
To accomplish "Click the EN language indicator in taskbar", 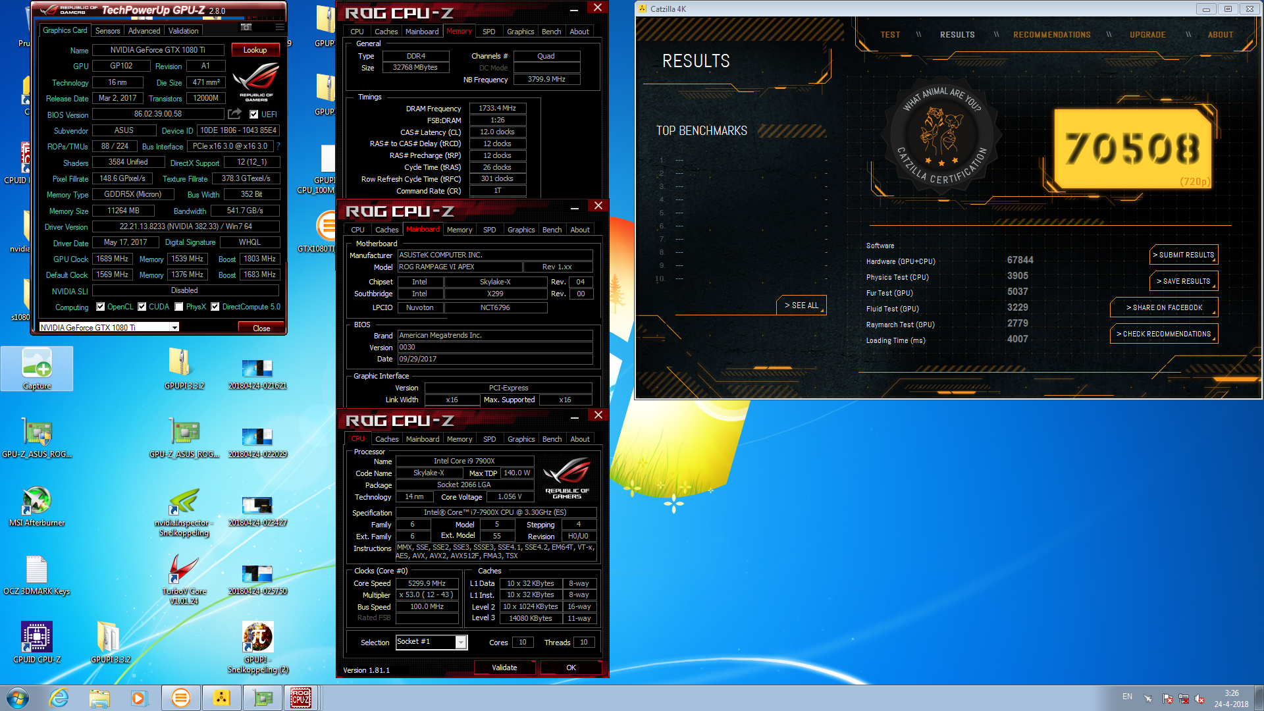I will 1127,697.
